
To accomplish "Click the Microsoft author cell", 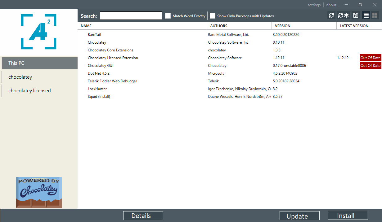I will [x=216, y=73].
